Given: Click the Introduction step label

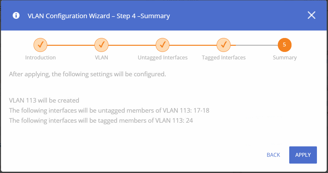Looking at the screenshot, I should (40, 57).
